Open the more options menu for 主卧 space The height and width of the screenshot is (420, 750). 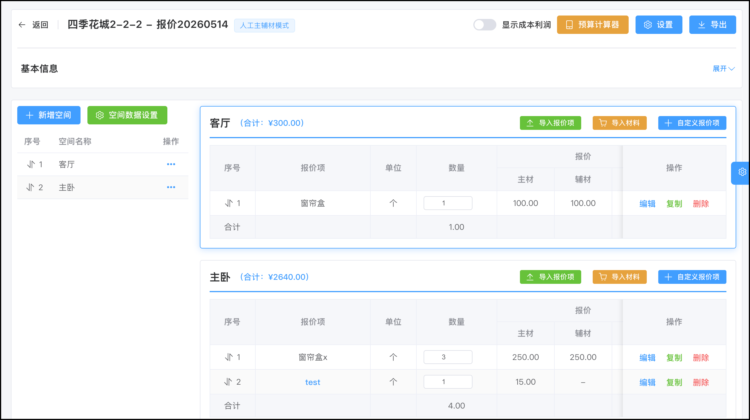pyautogui.click(x=171, y=187)
